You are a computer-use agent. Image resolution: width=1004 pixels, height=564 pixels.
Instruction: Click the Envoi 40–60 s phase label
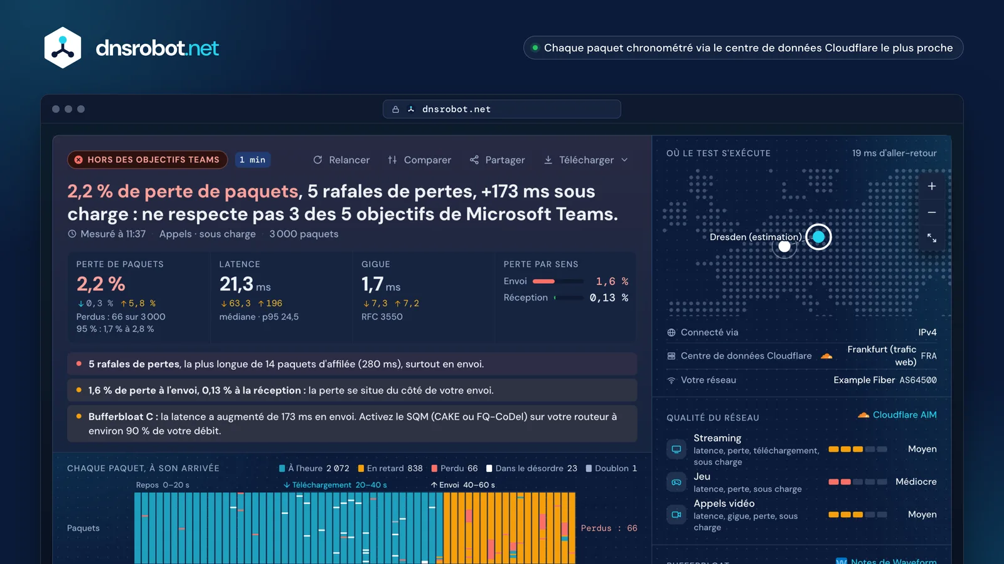pyautogui.click(x=462, y=485)
